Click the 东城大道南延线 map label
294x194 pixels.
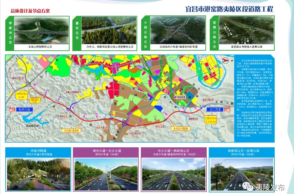72,92
